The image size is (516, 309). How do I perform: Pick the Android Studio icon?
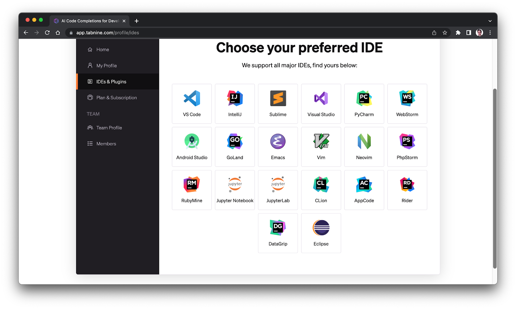(192, 141)
